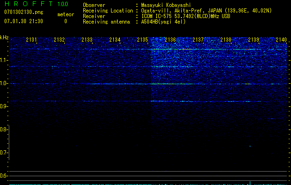Screen dimensions: 291x185
Task: Click observer name Masayuki Kobayashi
Action: pyautogui.click(x=166, y=5)
